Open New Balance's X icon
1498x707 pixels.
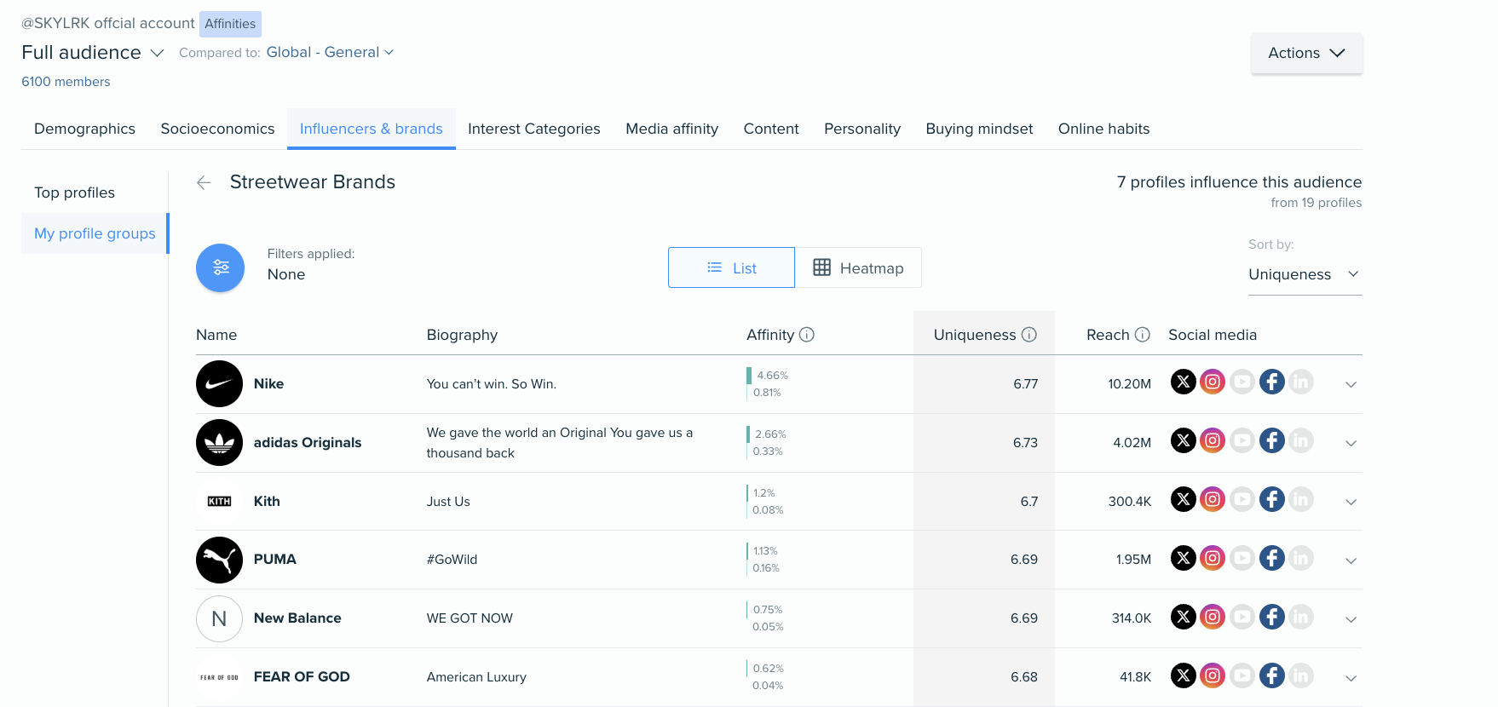click(1183, 617)
